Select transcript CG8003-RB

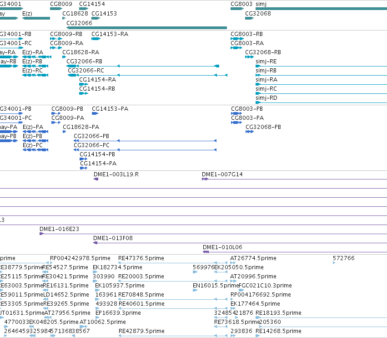click(x=237, y=39)
